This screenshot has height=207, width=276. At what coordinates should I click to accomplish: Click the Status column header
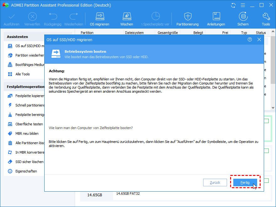tap(261, 33)
